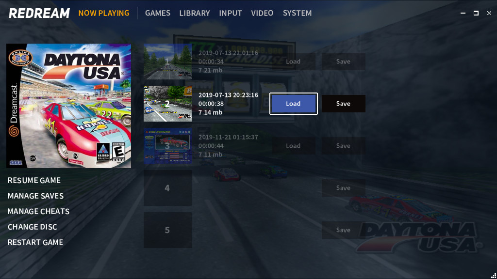Screen dimensions: 497x279
Task: Close the Redream window
Action: tap(489, 13)
